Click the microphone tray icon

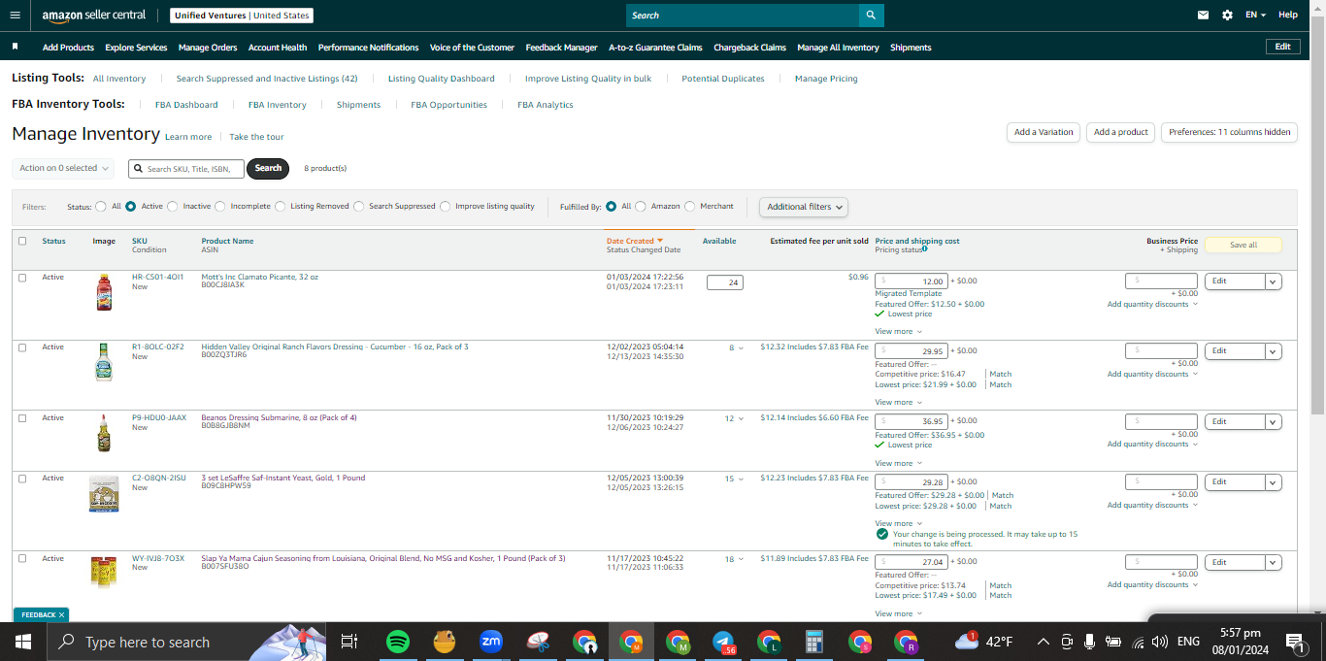pyautogui.click(x=1090, y=642)
